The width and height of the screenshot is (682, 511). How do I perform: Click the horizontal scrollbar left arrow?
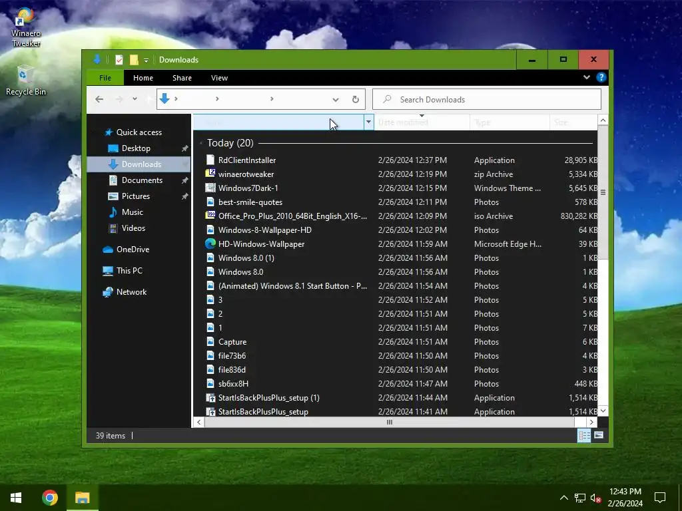coord(198,422)
